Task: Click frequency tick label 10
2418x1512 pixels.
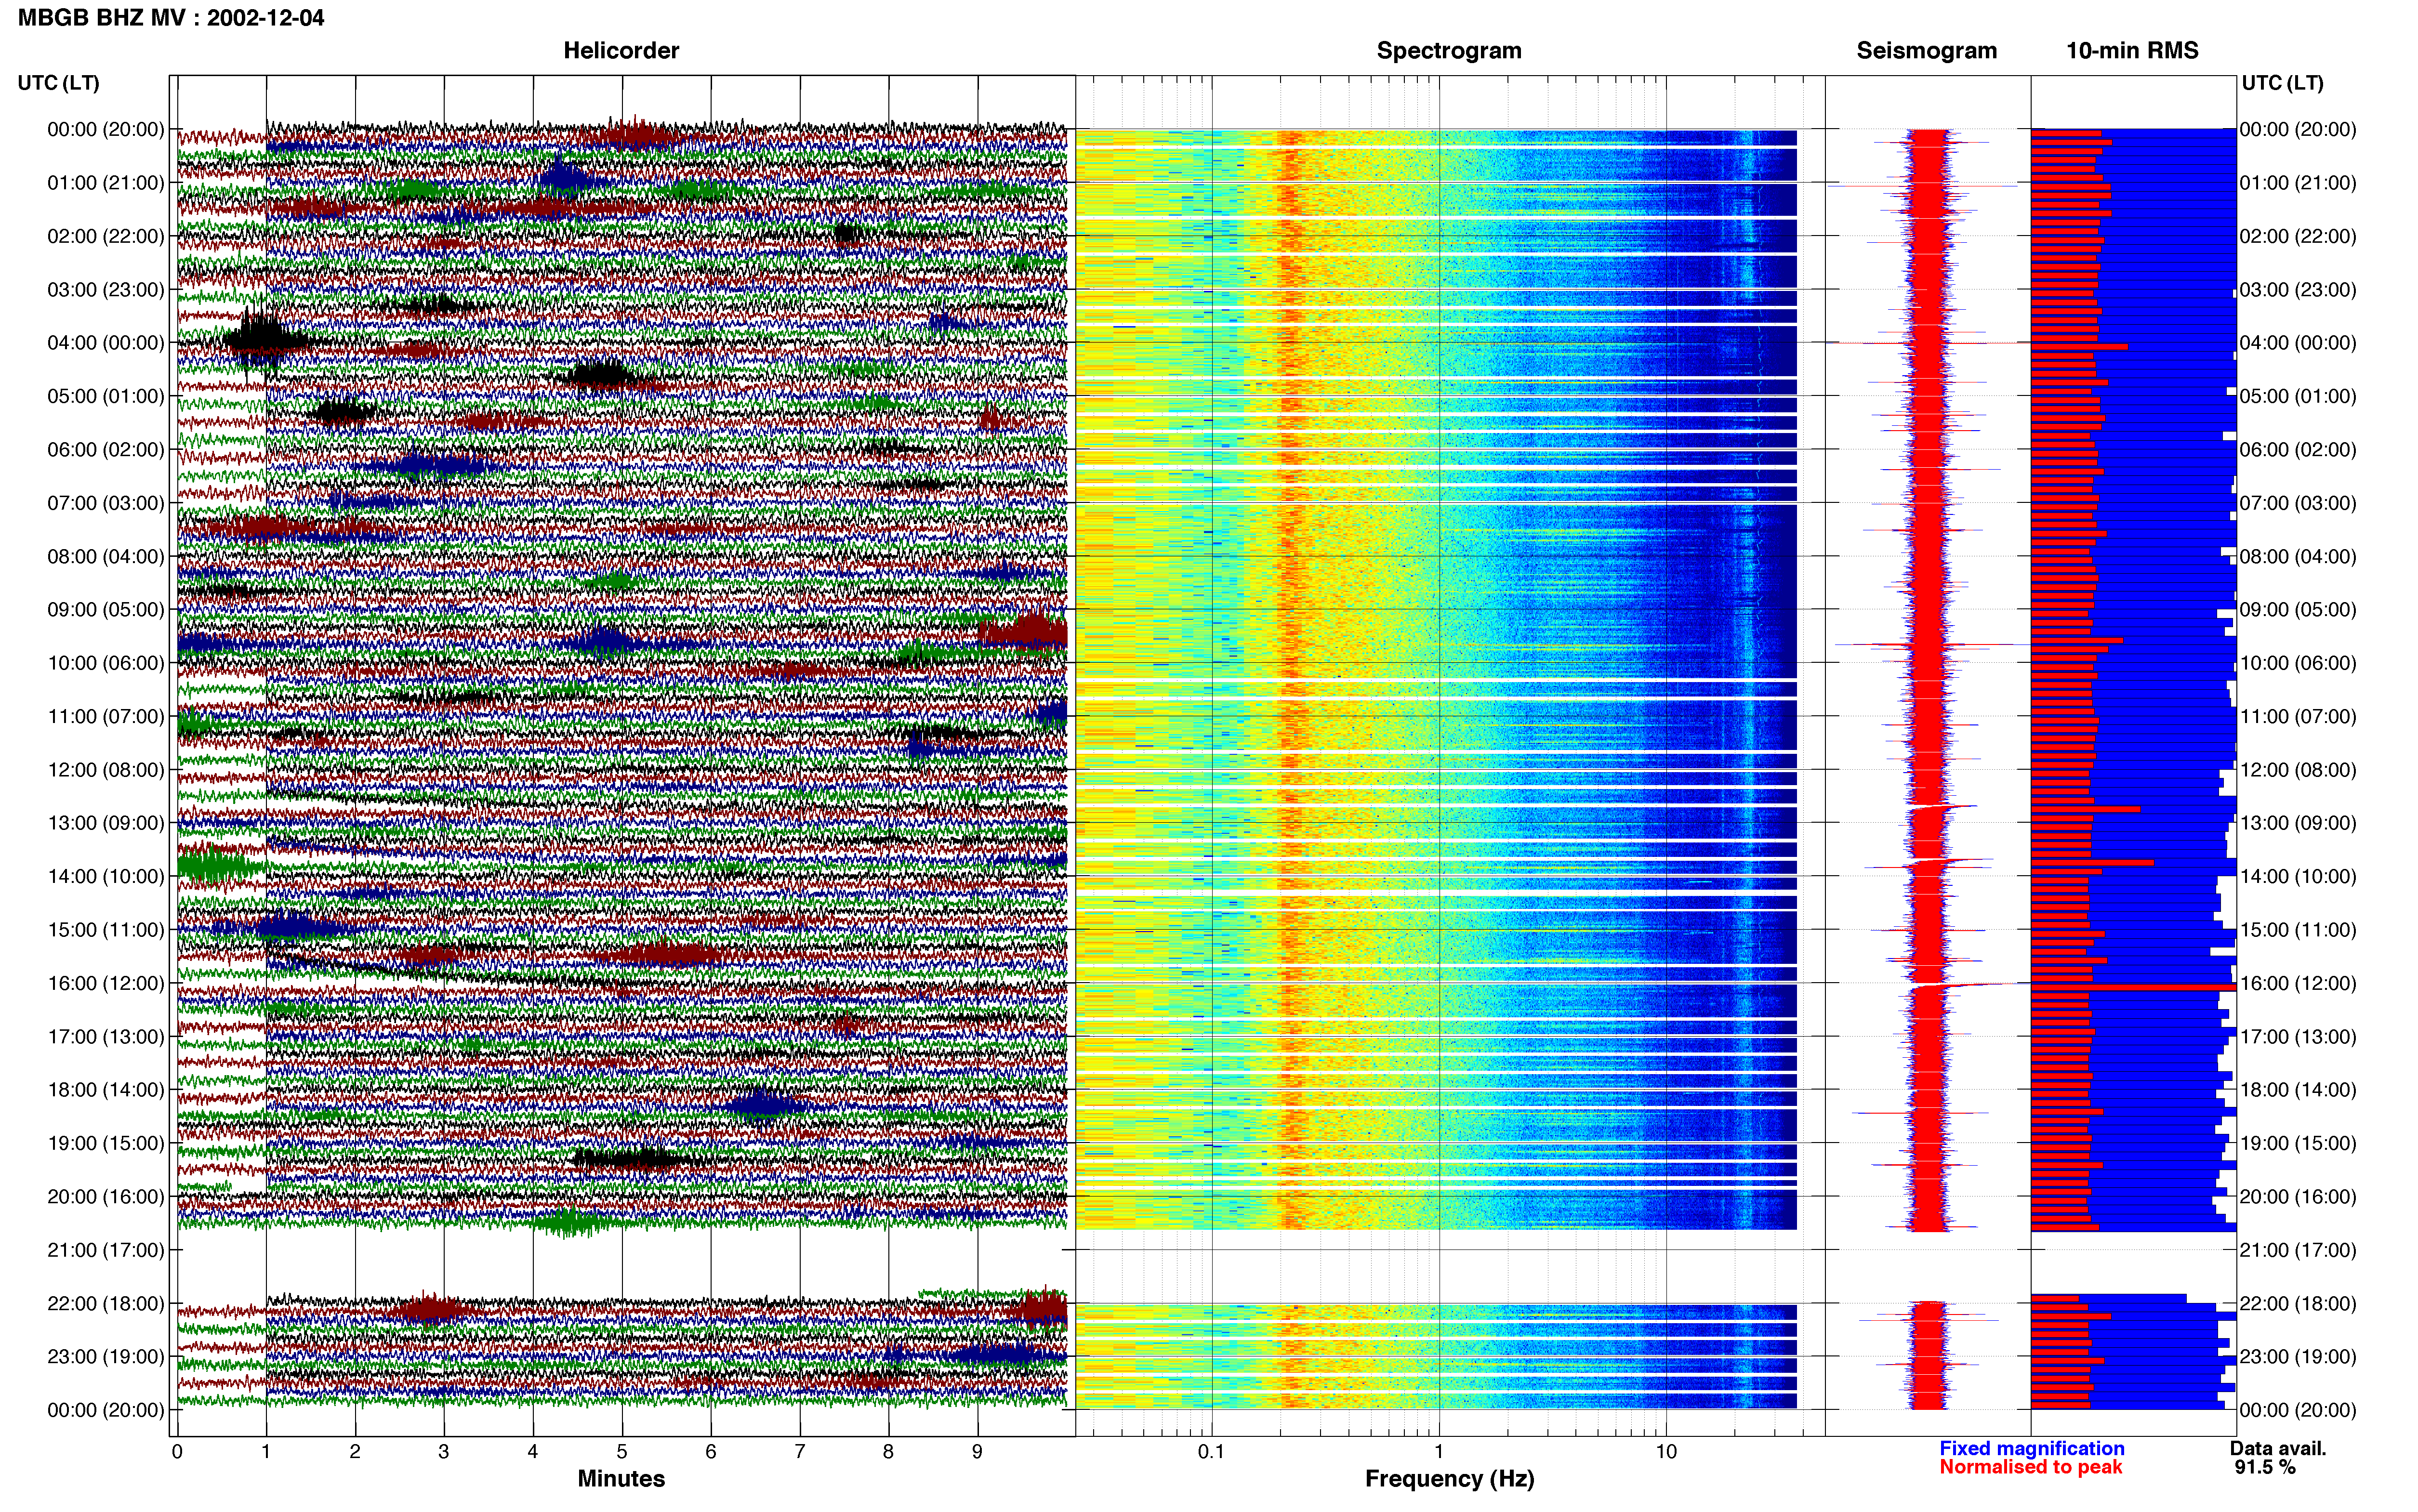Action: 1666,1451
